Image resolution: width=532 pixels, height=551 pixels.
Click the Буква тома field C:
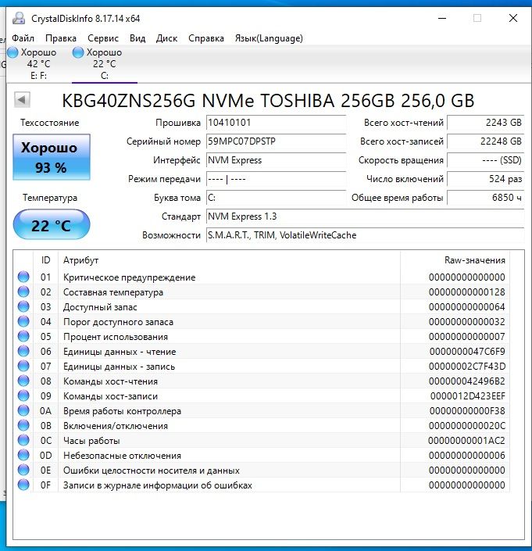(276, 198)
